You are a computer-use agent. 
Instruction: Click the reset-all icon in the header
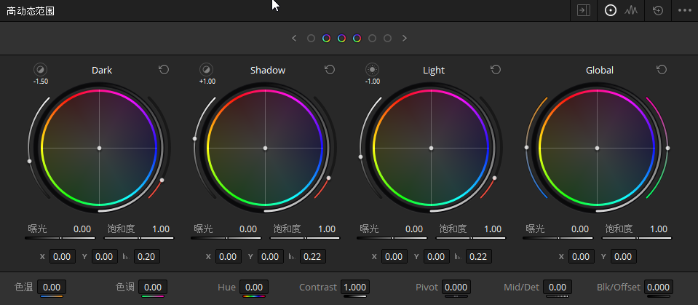(x=658, y=11)
